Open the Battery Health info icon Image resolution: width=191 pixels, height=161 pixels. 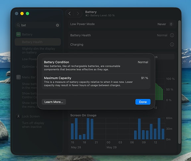coord(172,35)
